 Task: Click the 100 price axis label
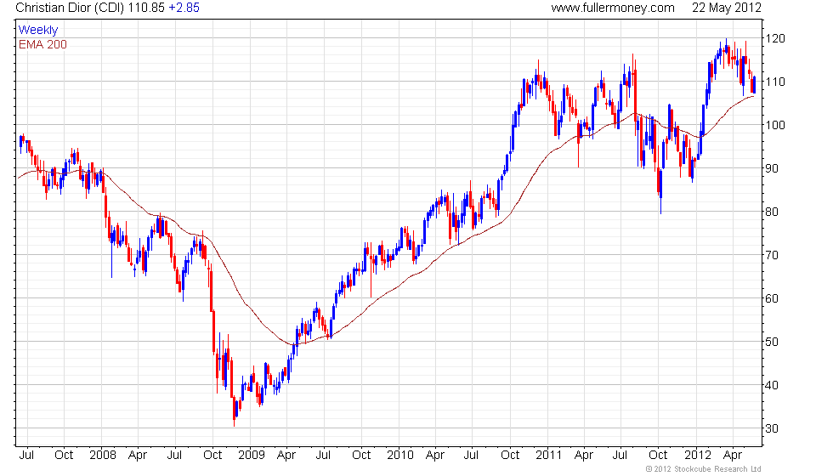click(775, 125)
